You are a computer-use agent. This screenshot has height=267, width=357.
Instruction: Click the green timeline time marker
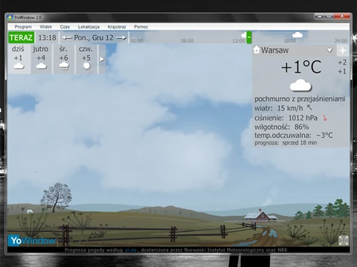click(x=249, y=38)
